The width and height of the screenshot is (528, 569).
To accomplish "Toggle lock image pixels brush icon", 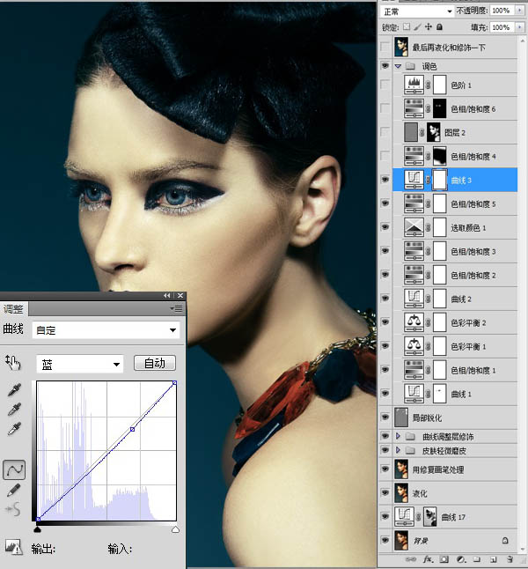I will [x=418, y=26].
